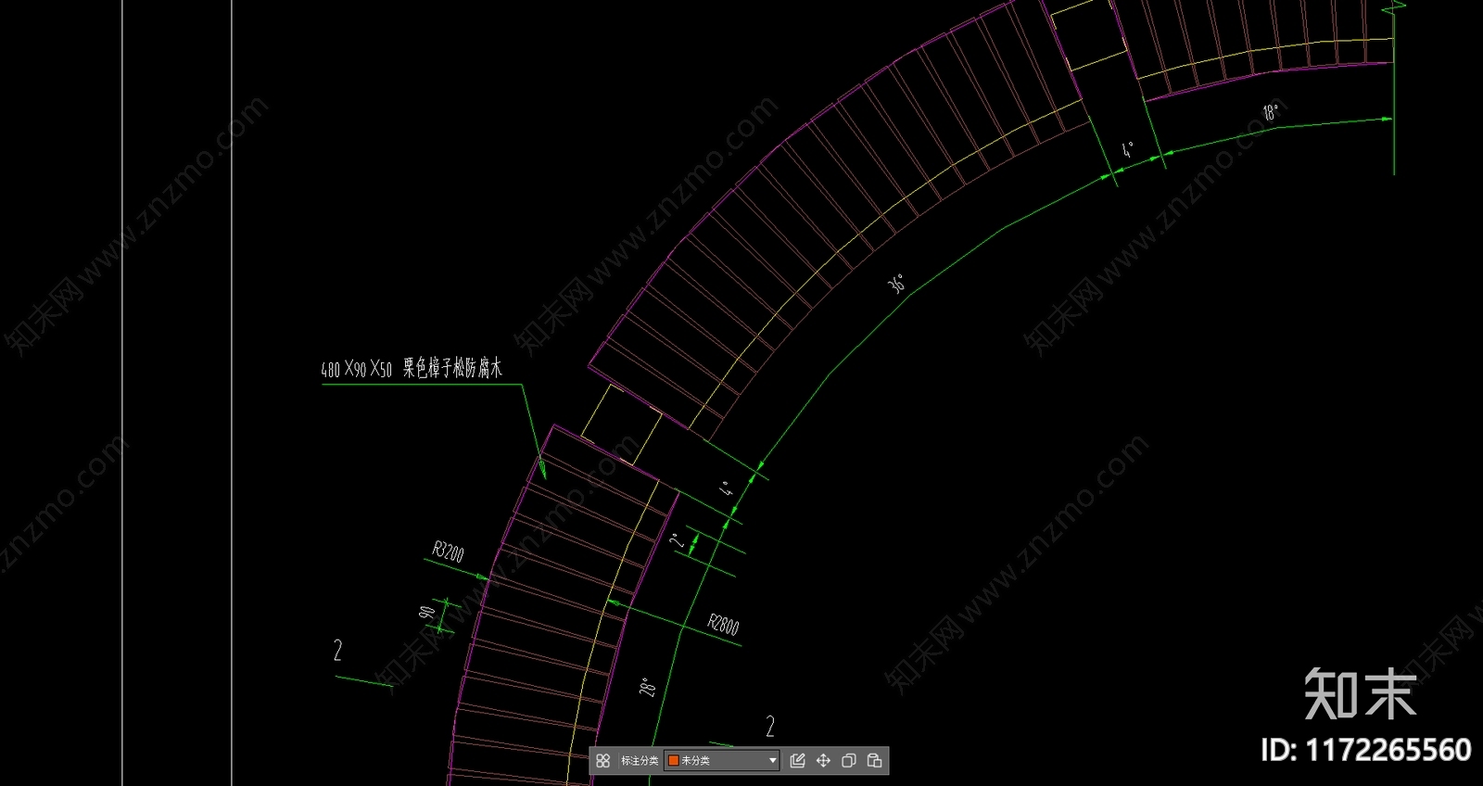Screen dimensions: 1483x786
Task: Pick the 18° angle dimension label
Action: 1271,112
